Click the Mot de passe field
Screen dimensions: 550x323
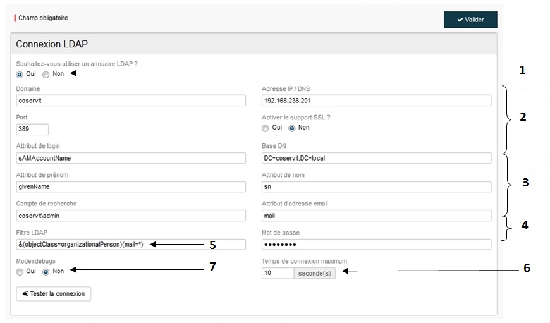tap(376, 245)
